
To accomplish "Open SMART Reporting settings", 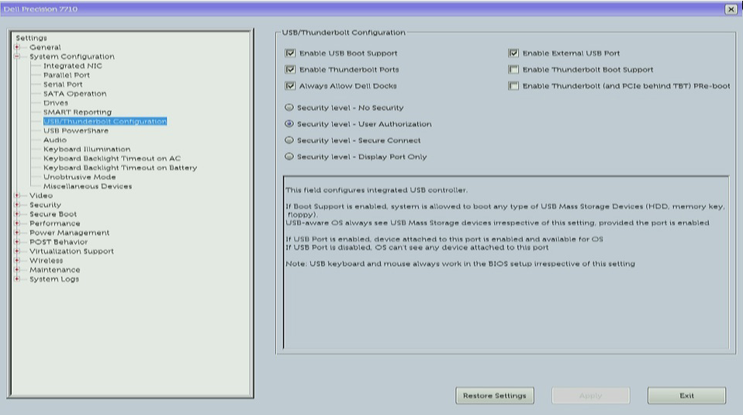I will click(x=78, y=112).
